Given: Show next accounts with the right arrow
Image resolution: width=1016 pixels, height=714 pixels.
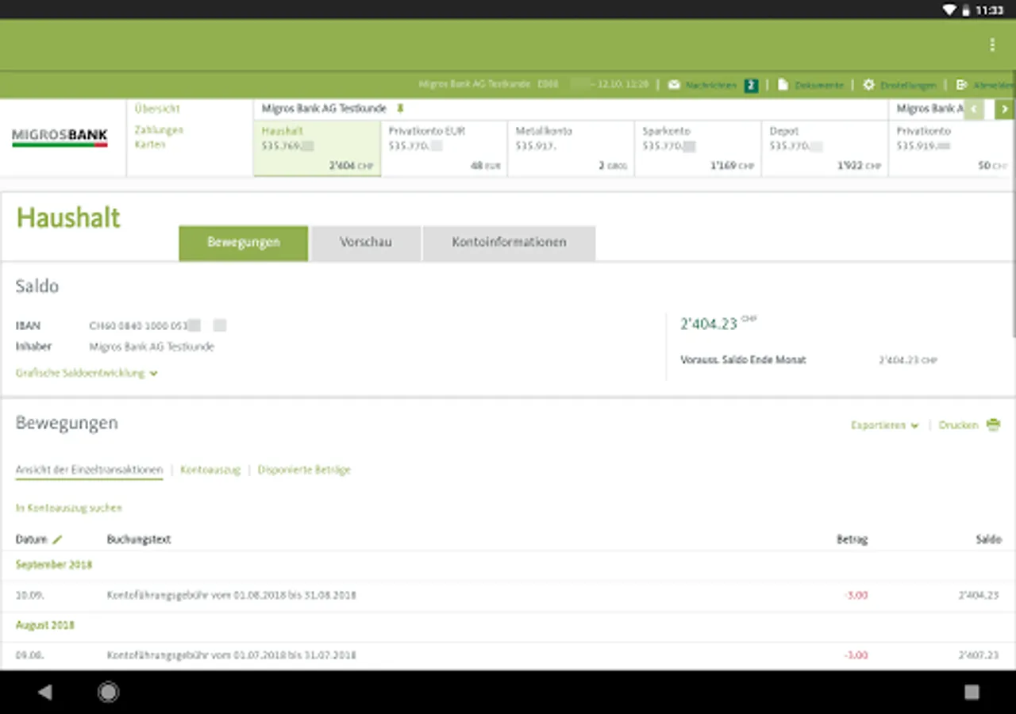Looking at the screenshot, I should pyautogui.click(x=1005, y=109).
